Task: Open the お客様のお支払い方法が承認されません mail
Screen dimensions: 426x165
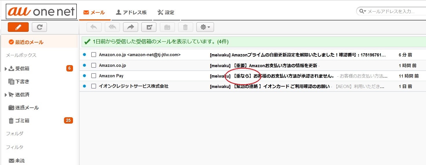Action: [272, 76]
